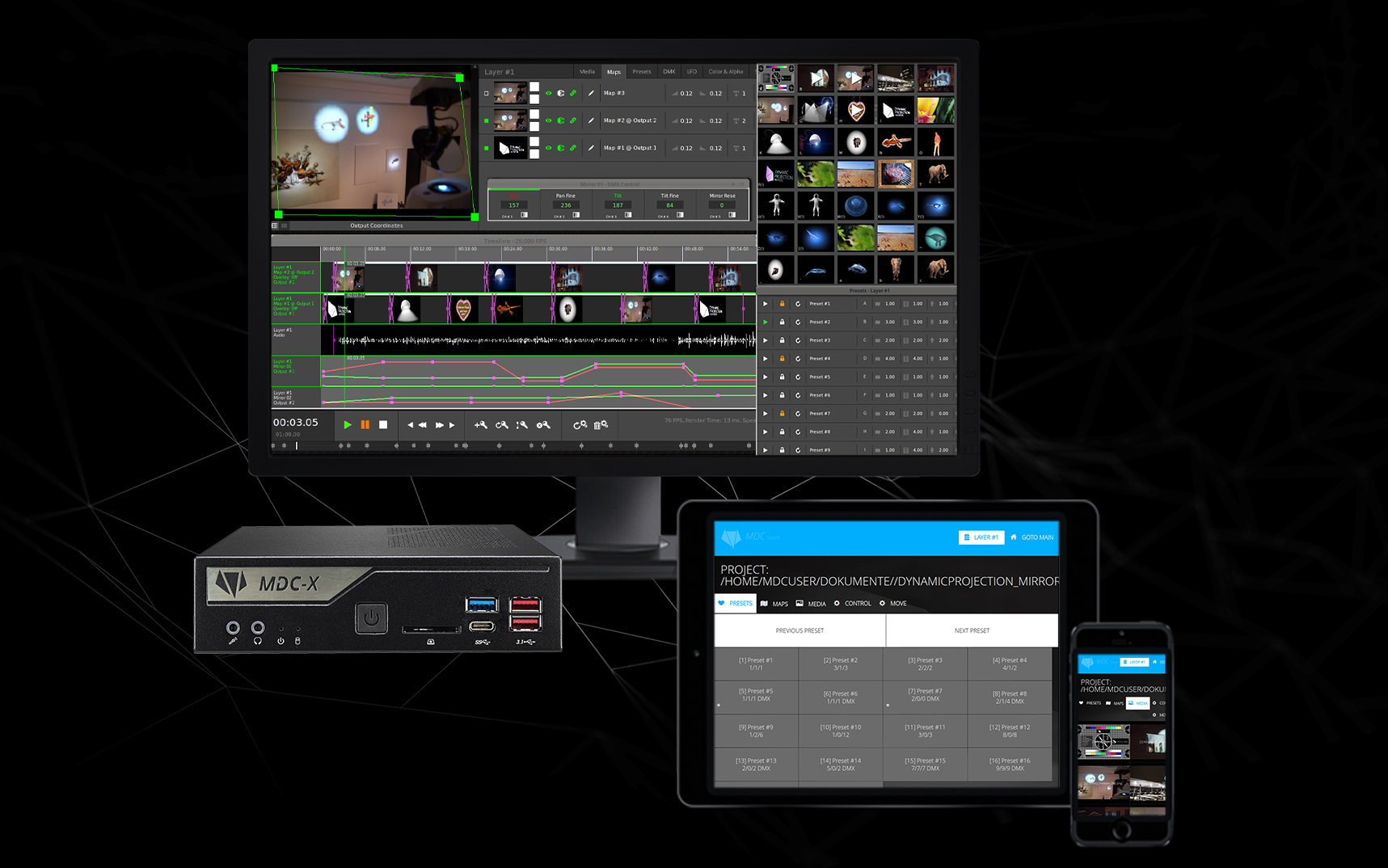The width and height of the screenshot is (1388, 868).
Task: Edit Map #1 with the pencil icon
Action: (x=591, y=148)
